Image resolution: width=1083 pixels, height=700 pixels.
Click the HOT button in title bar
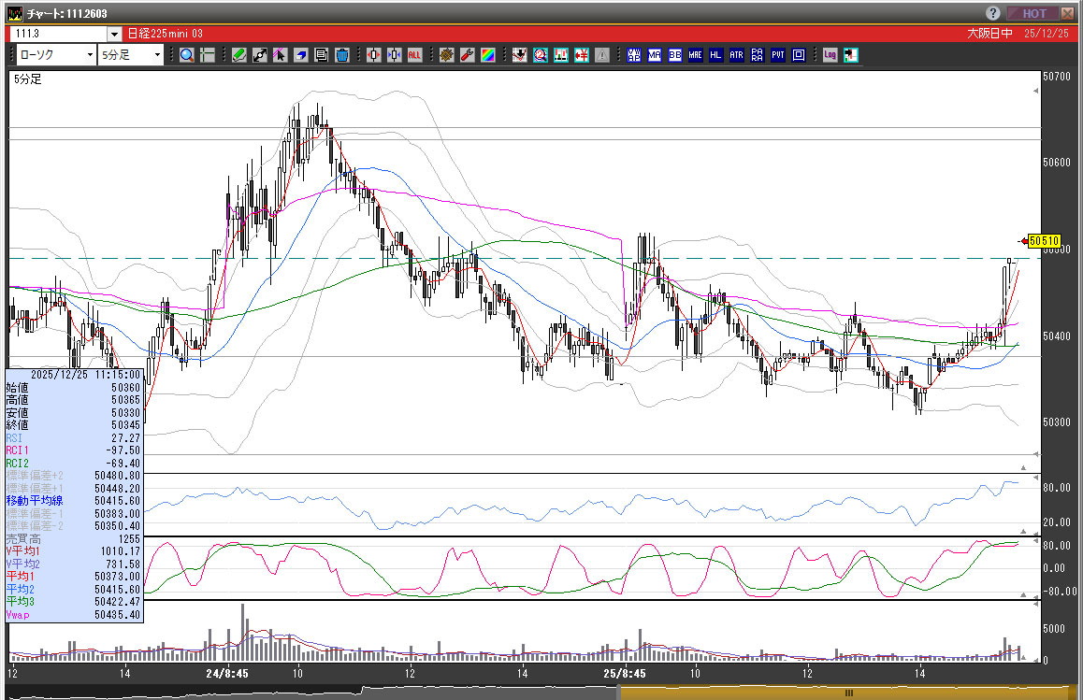[x=1033, y=13]
